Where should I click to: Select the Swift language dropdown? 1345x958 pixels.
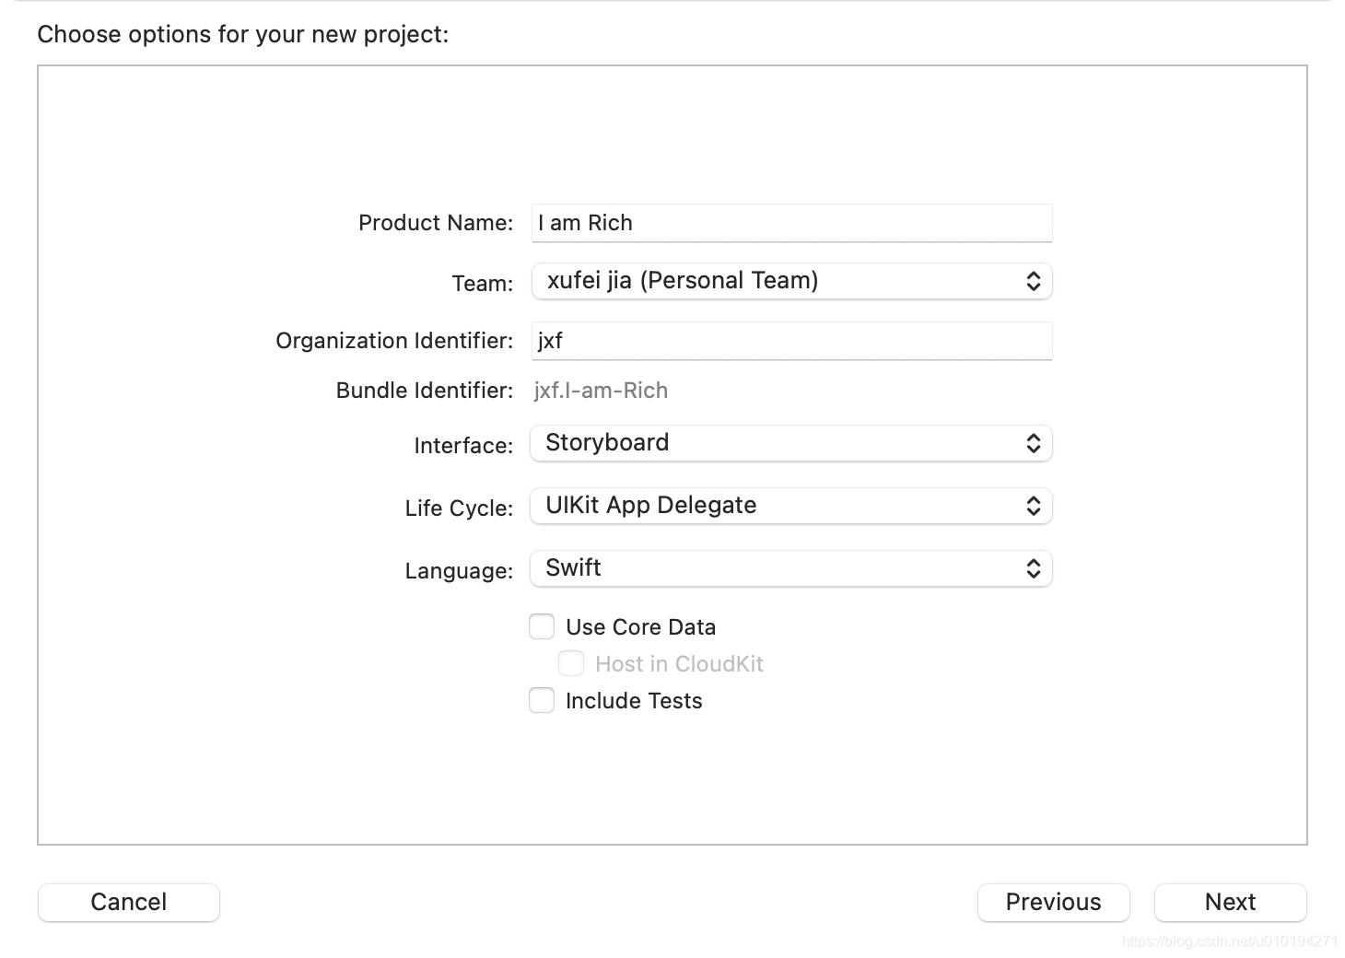(x=790, y=568)
